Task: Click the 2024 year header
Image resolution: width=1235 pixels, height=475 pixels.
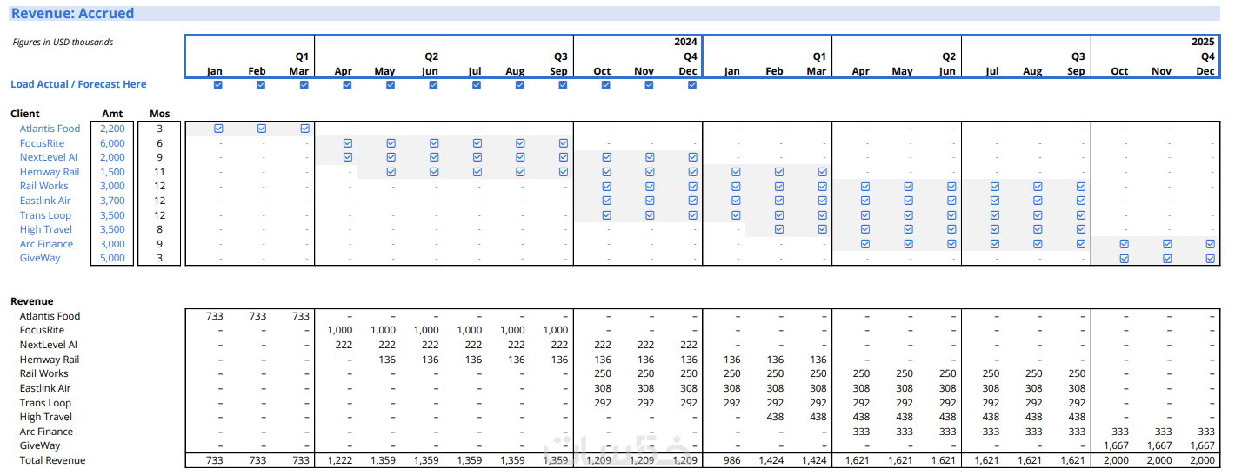Action: 685,42
